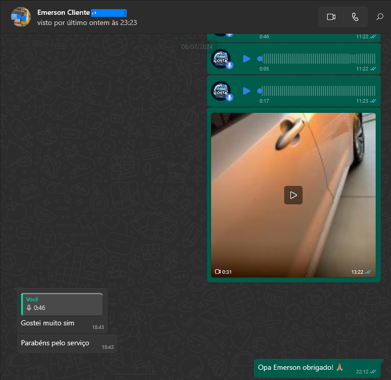Click the last seen status text

(87, 22)
